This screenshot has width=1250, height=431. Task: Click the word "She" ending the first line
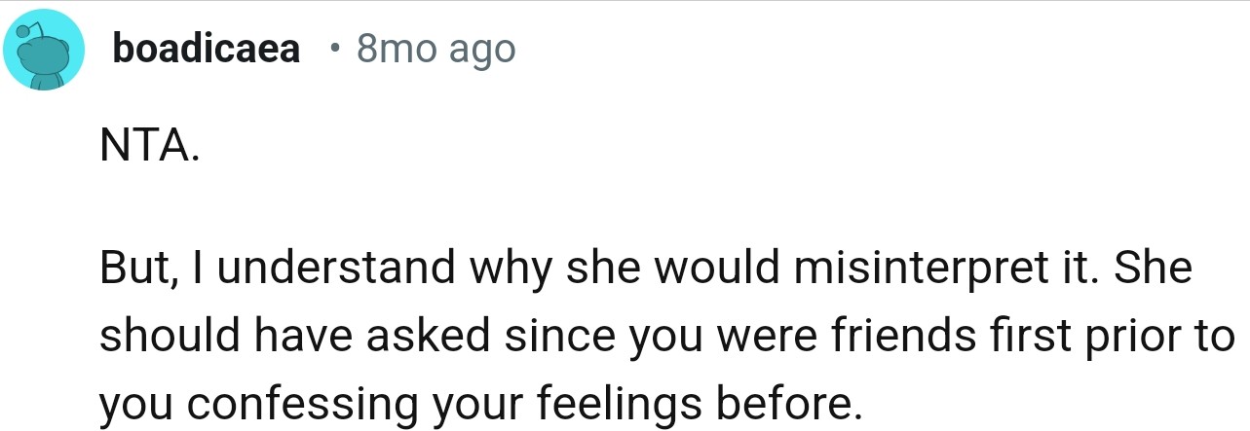click(x=1158, y=269)
